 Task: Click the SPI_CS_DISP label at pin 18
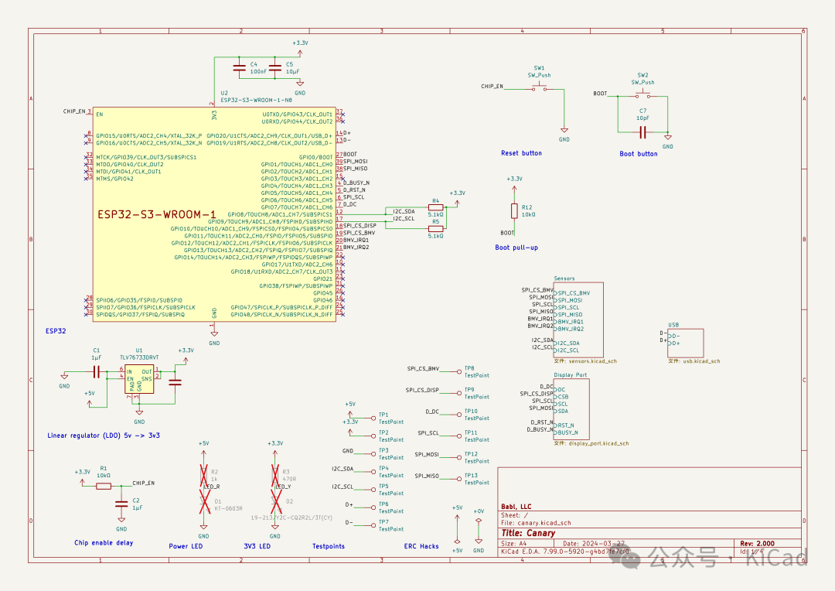click(x=360, y=225)
